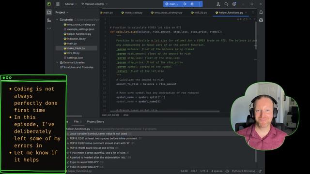Open the main run configuration dropdown
The width and height of the screenshot is (310, 174).
172,4
